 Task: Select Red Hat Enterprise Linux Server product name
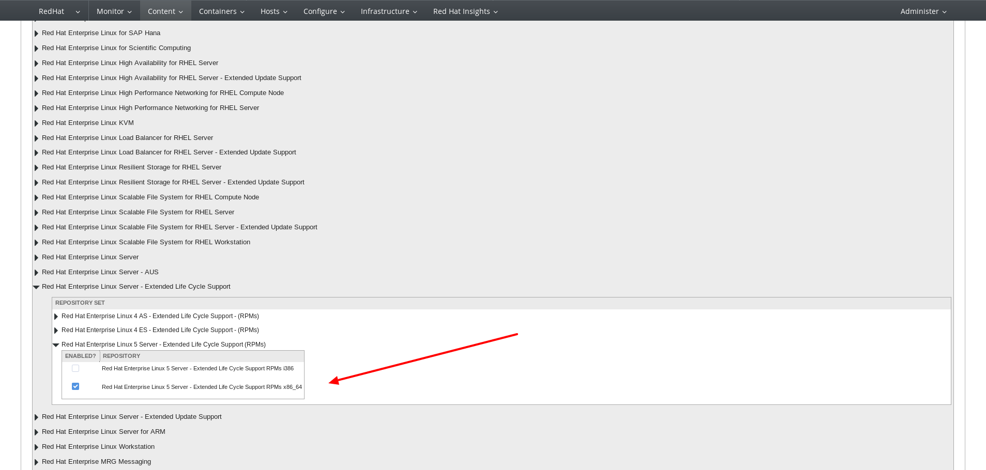coord(90,257)
